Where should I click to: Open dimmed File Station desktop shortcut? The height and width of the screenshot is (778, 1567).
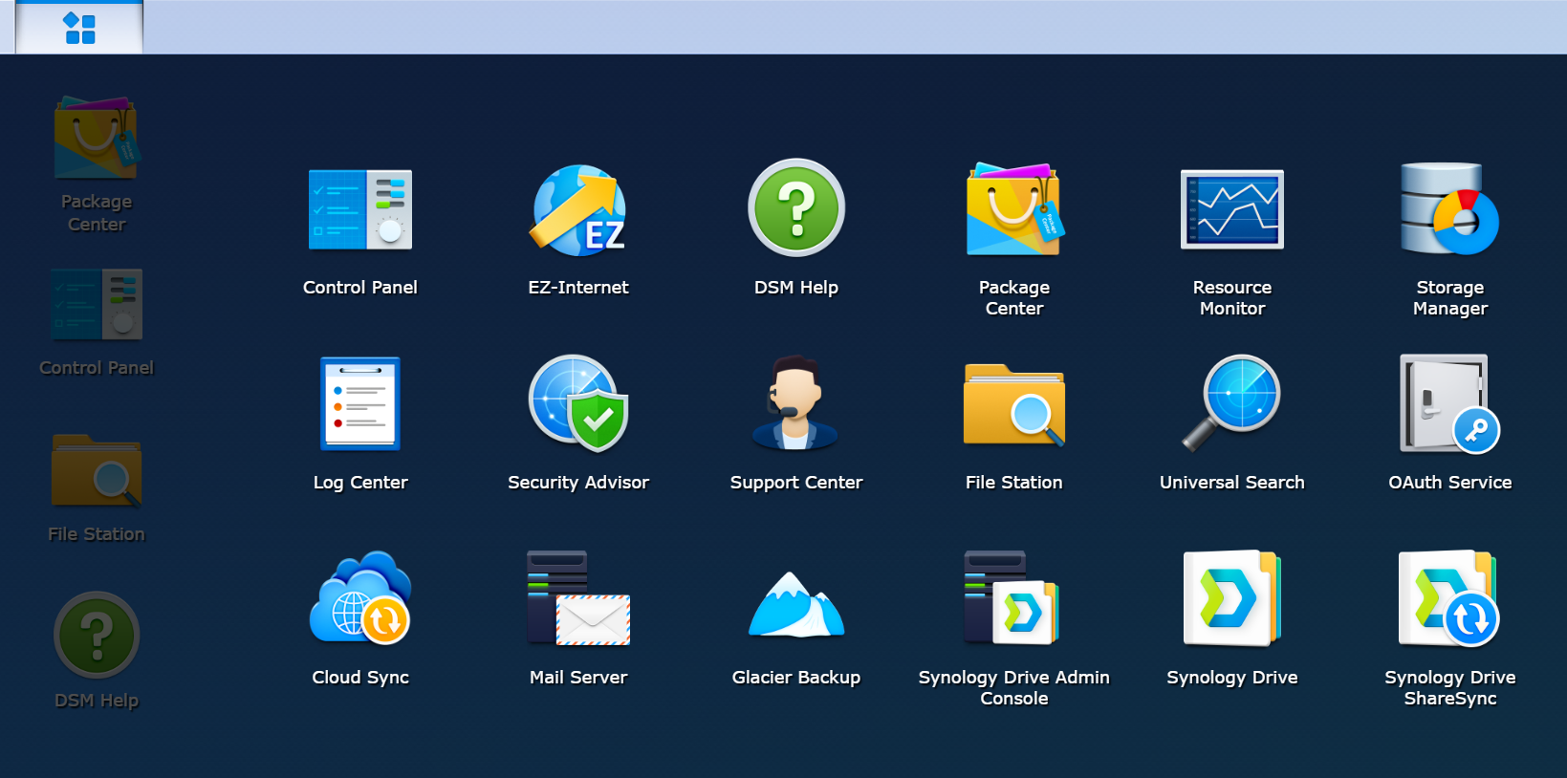point(97,471)
